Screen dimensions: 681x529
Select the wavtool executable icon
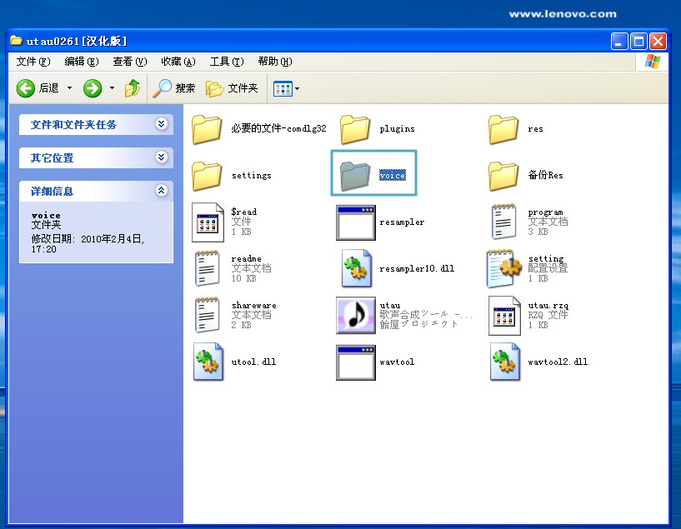356,362
